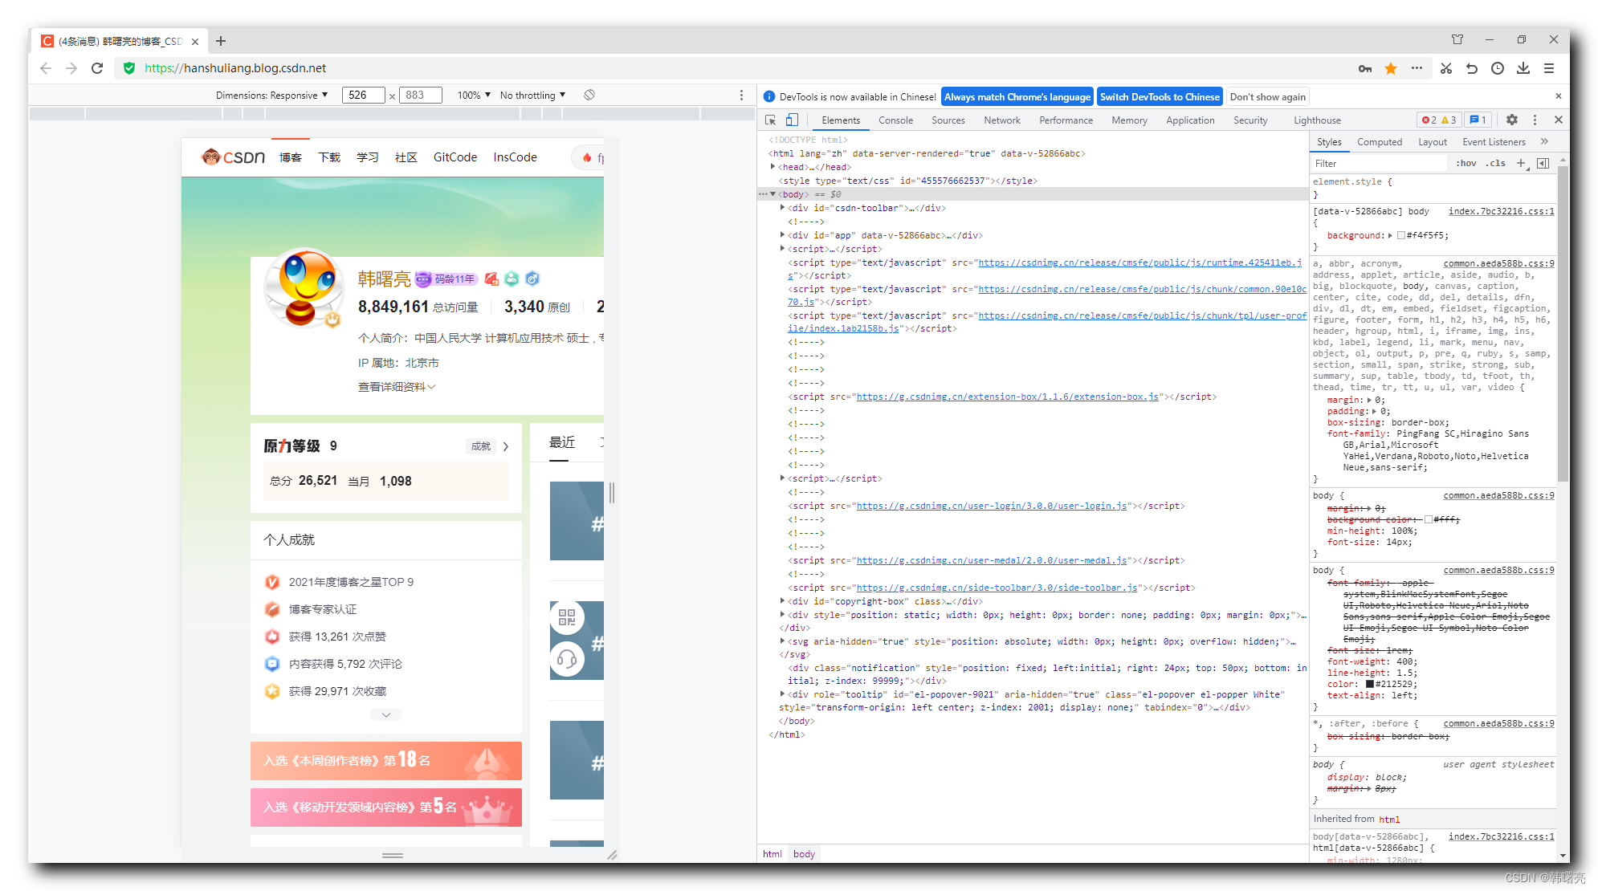1598x891 pixels.
Task: Open the 100% zoom dropdown
Action: pos(474,95)
